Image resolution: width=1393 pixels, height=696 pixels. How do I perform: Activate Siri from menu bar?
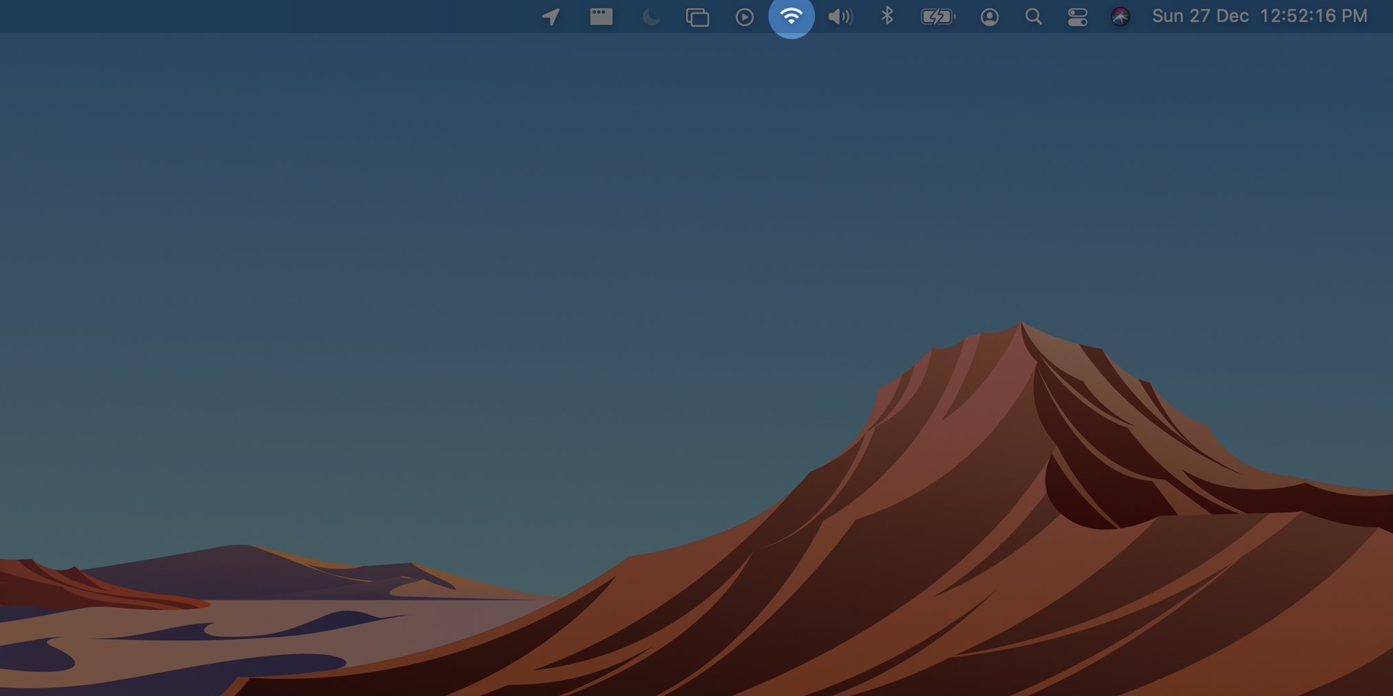tap(1120, 17)
